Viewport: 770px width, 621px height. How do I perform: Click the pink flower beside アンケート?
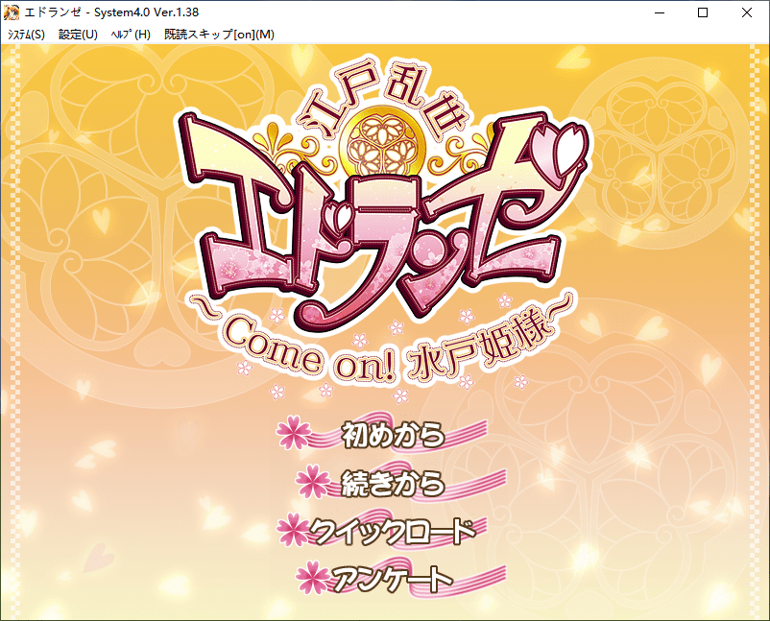(x=312, y=576)
